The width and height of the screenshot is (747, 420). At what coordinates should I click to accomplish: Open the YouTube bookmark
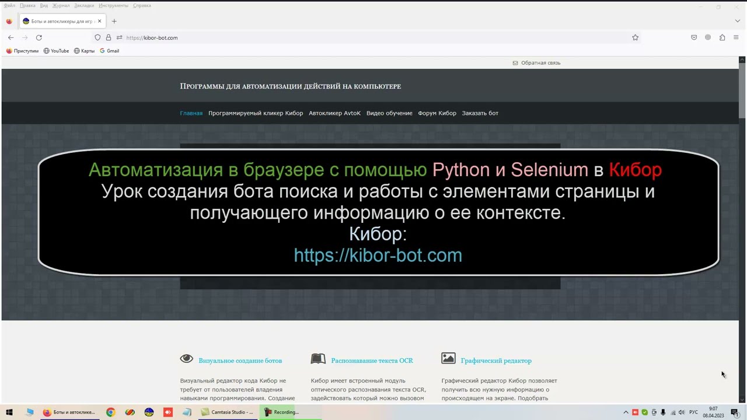[x=56, y=51]
